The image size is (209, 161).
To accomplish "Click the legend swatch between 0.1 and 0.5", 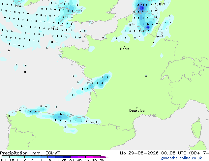I will click(x=6, y=157).
